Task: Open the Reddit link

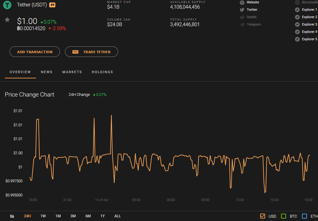Action: click(x=252, y=17)
